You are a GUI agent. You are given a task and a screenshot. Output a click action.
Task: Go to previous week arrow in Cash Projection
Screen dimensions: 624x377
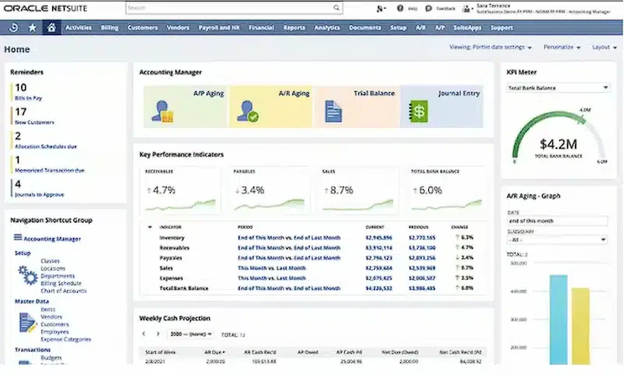(144, 334)
